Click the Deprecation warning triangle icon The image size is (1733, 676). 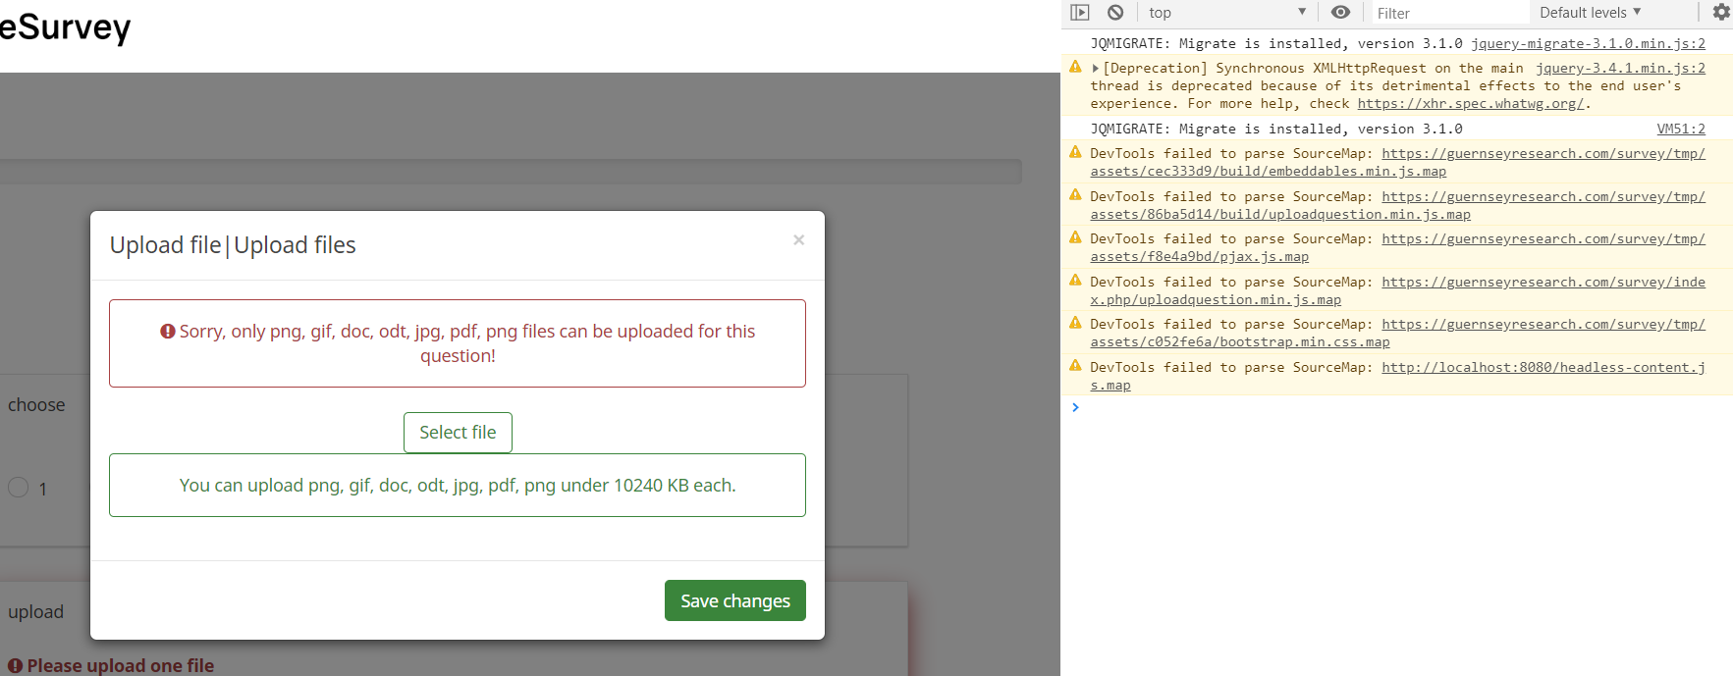[x=1075, y=68]
